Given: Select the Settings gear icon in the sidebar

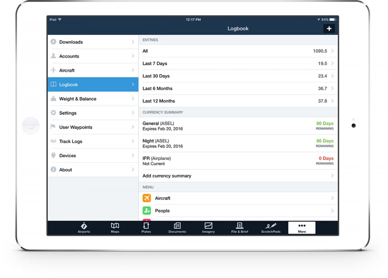Looking at the screenshot, I should (x=55, y=113).
